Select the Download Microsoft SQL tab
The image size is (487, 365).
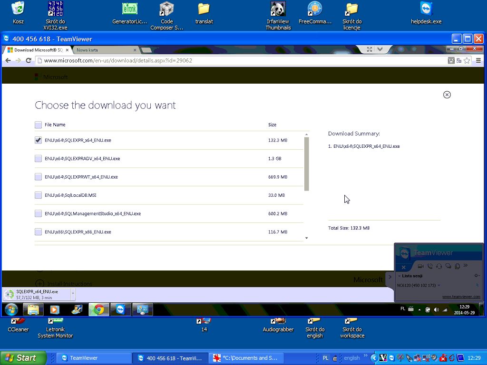[x=36, y=50]
